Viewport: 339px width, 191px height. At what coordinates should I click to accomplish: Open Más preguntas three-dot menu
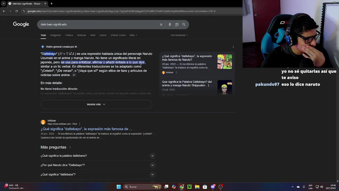pyautogui.click(x=70, y=147)
